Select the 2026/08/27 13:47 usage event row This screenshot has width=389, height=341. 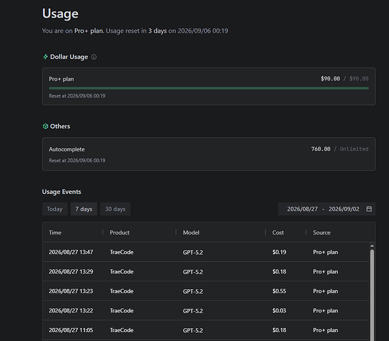point(206,252)
